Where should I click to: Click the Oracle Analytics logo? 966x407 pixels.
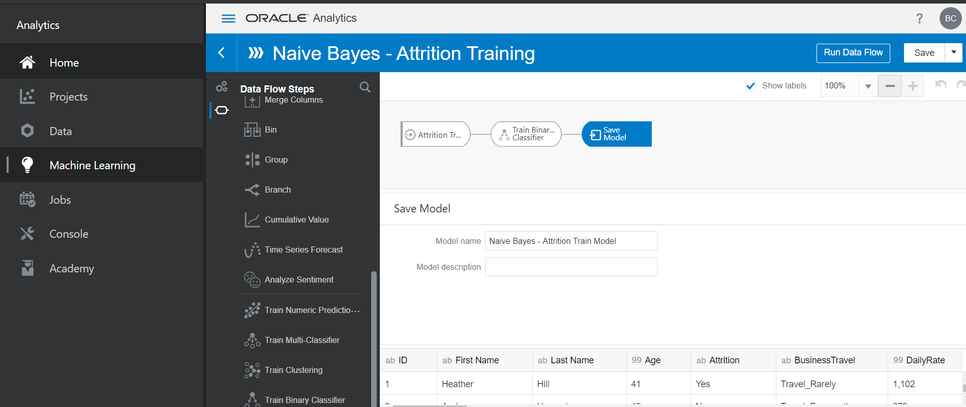click(301, 18)
